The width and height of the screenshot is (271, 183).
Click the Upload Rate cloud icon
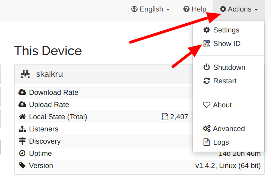pyautogui.click(x=22, y=105)
